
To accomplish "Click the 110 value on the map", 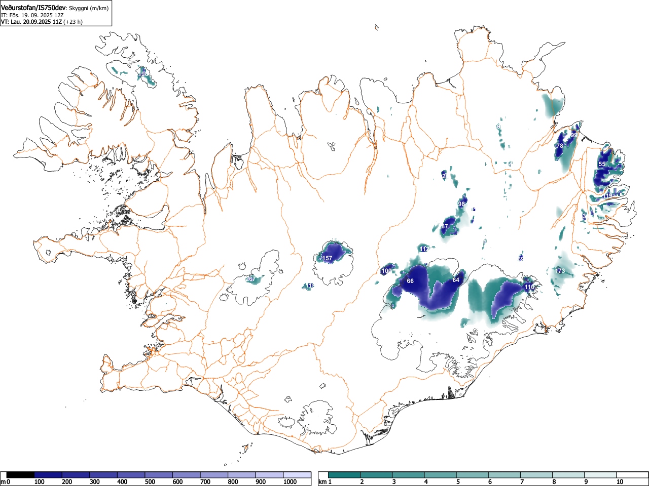I will click(x=529, y=287).
